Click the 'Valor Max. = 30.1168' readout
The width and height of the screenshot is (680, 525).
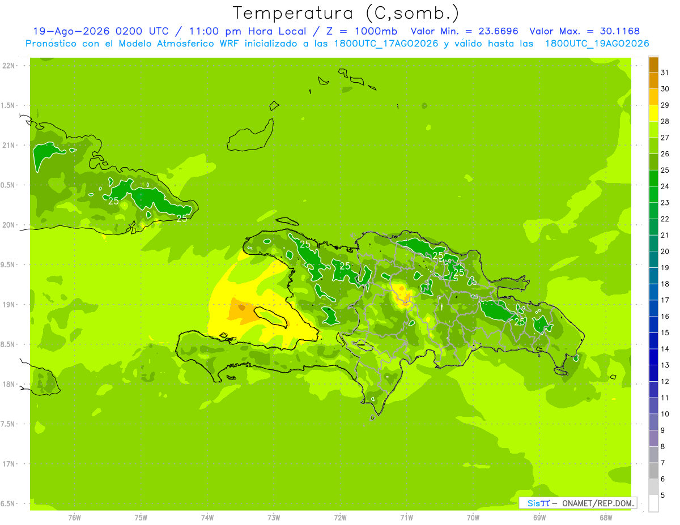tap(585, 31)
